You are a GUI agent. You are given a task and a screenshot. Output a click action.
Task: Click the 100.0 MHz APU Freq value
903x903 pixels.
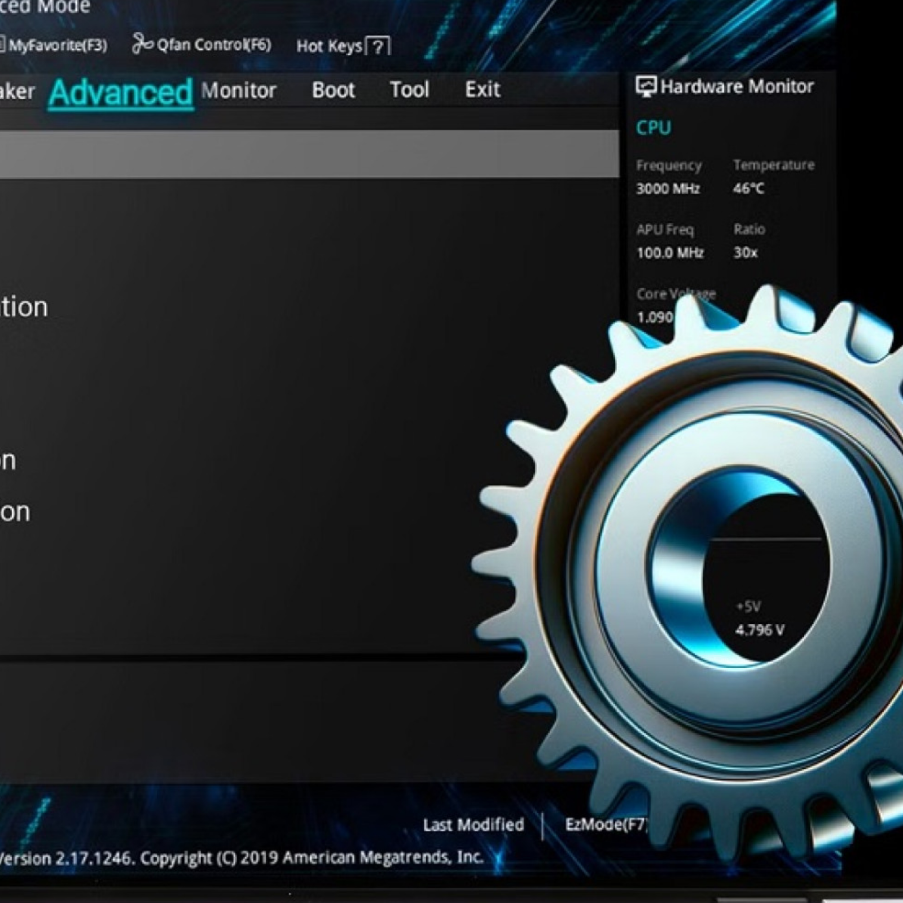pyautogui.click(x=670, y=253)
